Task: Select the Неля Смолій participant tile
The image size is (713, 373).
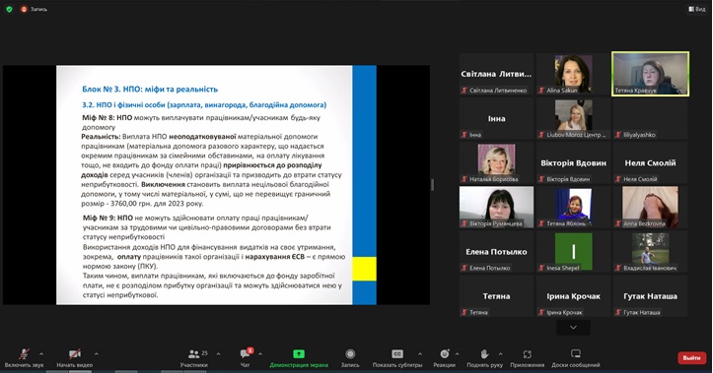Action: point(650,162)
